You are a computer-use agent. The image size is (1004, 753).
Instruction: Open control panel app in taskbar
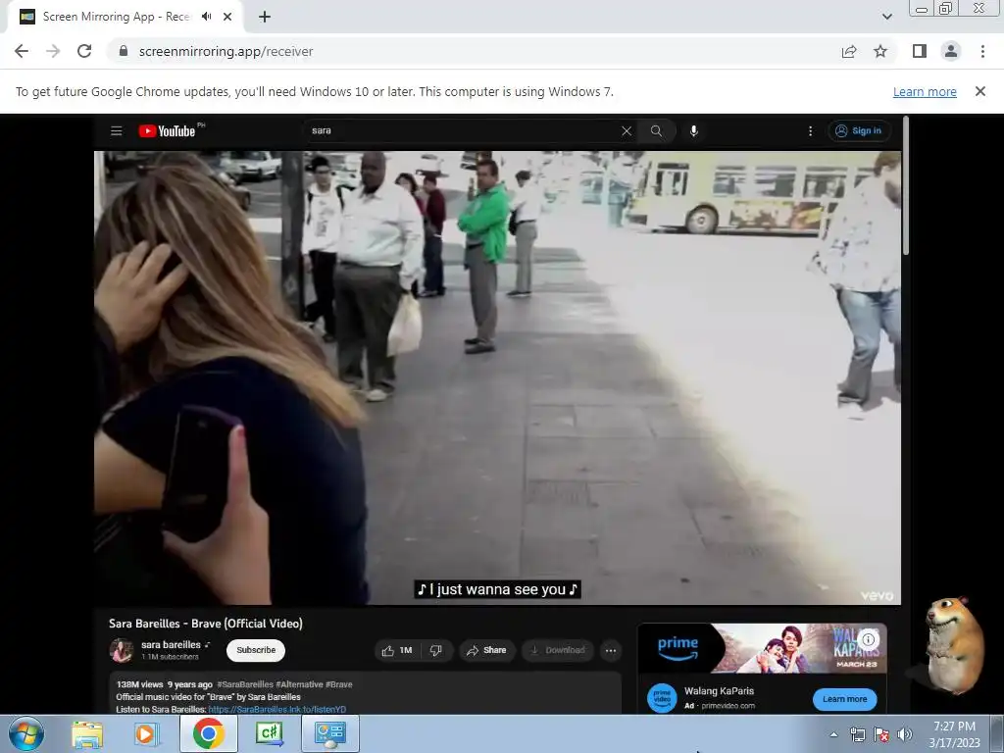[329, 733]
